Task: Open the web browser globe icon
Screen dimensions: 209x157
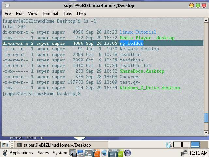Action: (x=128, y=153)
